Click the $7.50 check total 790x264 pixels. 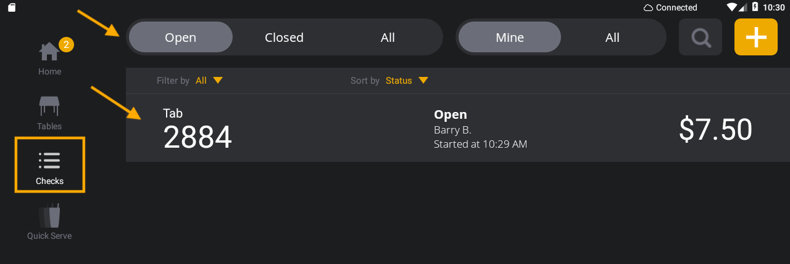click(715, 129)
